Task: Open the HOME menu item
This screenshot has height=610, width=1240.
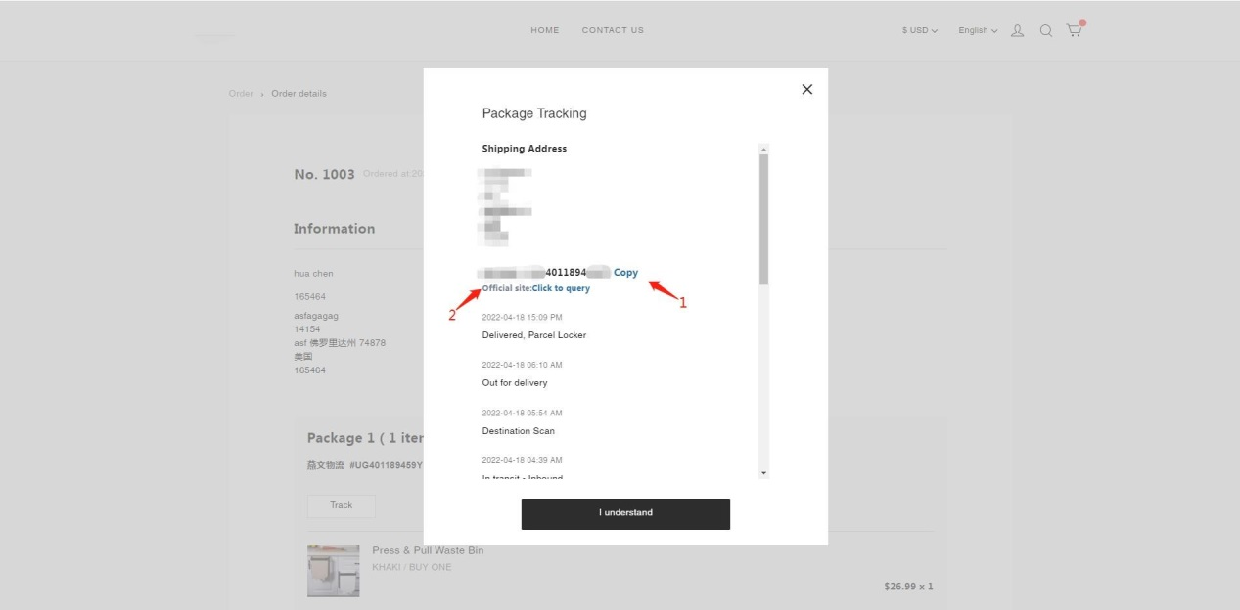Action: (545, 30)
